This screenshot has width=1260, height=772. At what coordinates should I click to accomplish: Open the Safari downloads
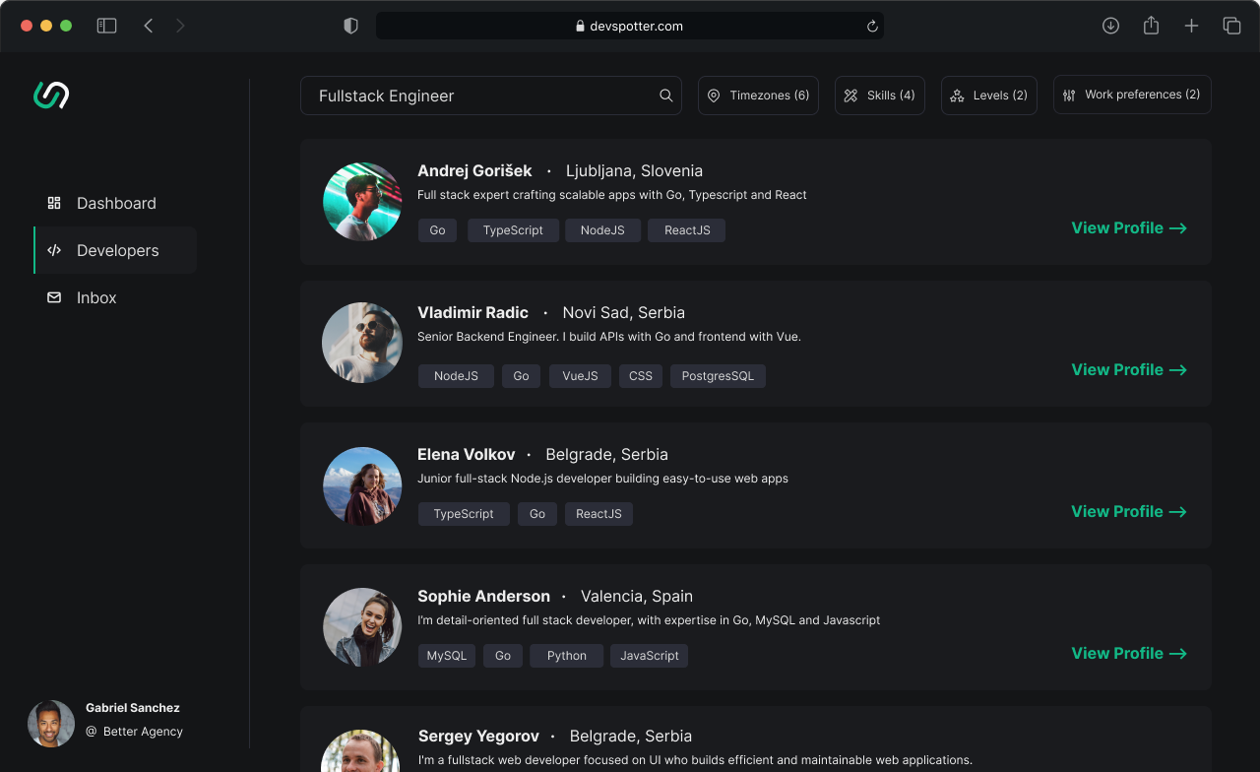coord(1110,26)
